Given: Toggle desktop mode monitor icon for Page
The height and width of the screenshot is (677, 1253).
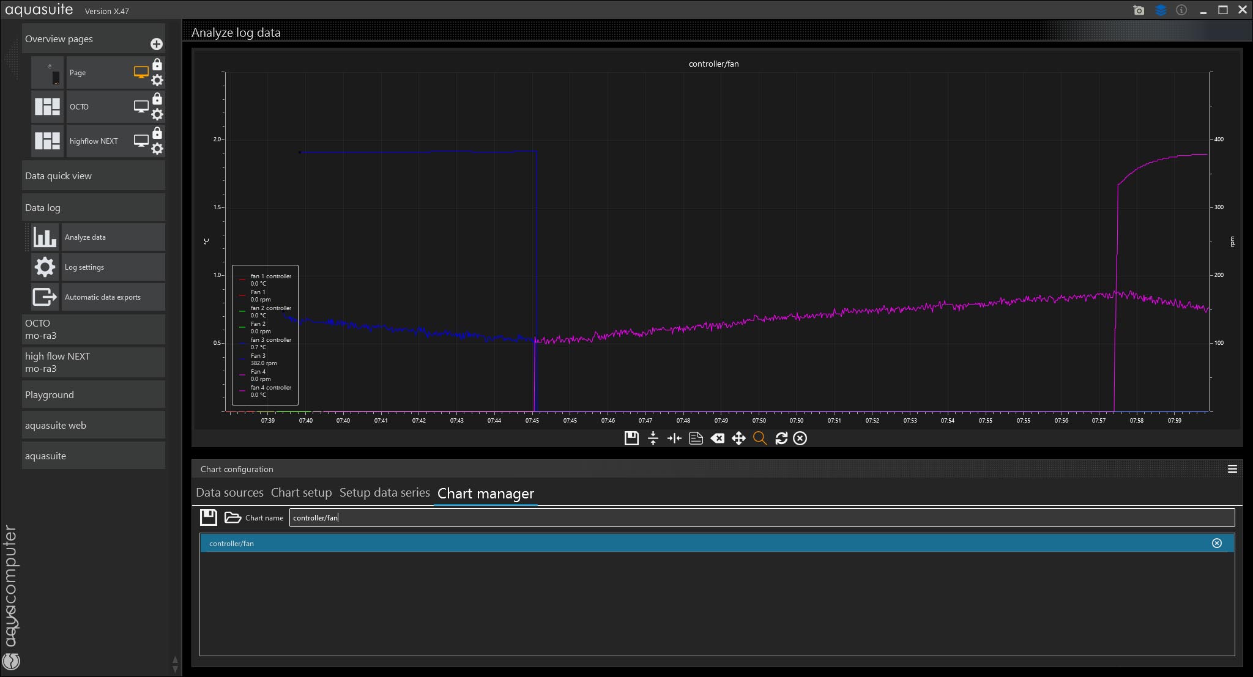Looking at the screenshot, I should coord(141,72).
